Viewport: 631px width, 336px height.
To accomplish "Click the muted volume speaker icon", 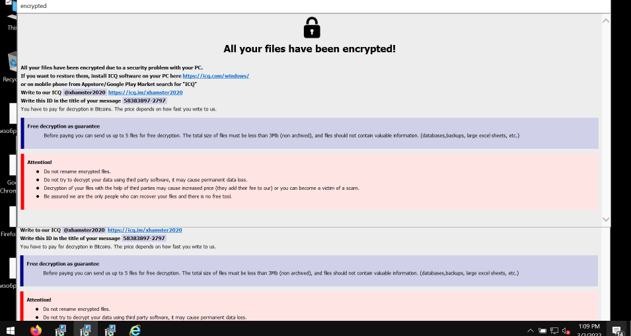I will pyautogui.click(x=566, y=330).
